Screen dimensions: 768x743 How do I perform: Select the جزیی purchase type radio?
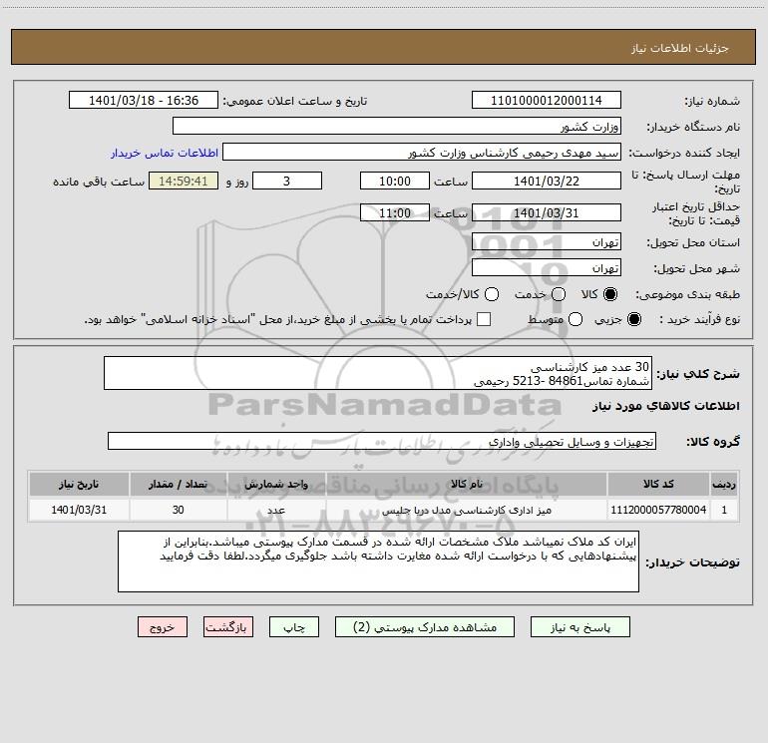click(633, 319)
